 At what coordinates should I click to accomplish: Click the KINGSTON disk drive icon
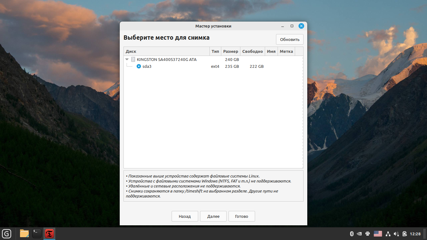[133, 59]
